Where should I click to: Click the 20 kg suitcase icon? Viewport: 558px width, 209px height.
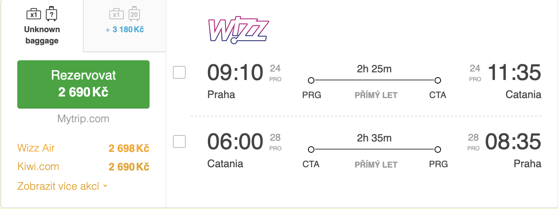tap(134, 14)
